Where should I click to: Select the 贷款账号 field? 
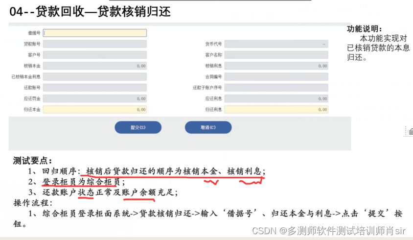point(95,44)
